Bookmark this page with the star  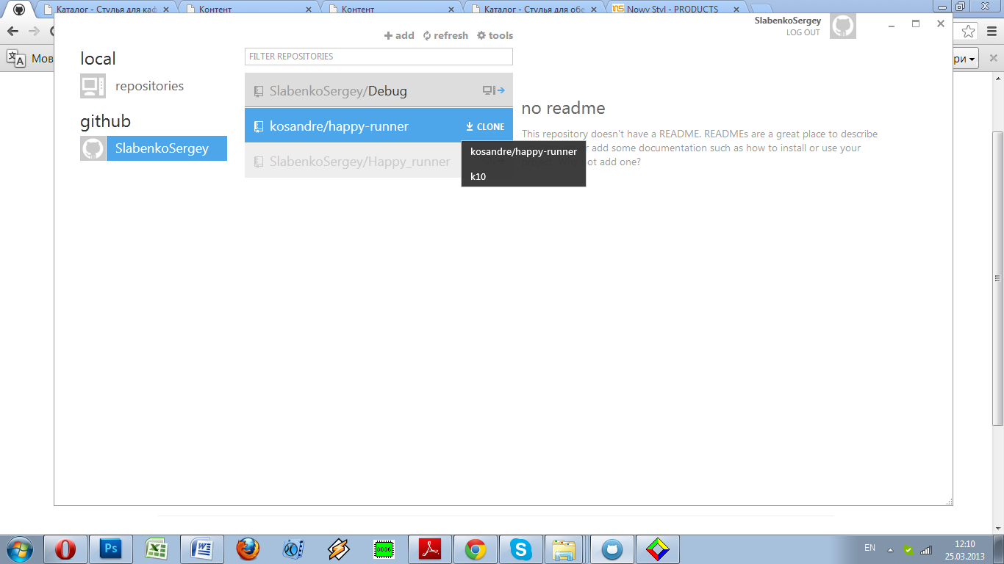(969, 32)
